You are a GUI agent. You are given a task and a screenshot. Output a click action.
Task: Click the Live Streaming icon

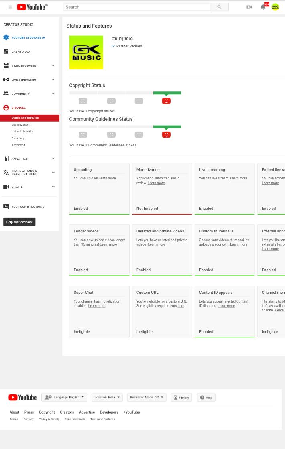tap(6, 79)
